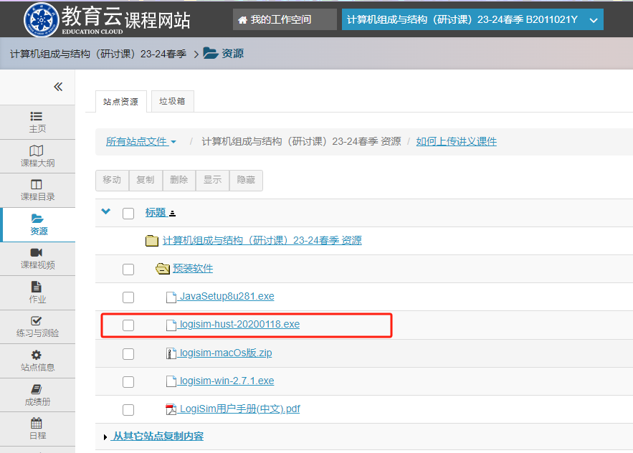Select the 计算机组成与结构 course tab
Viewport: 633px width, 453px height.
472,19
